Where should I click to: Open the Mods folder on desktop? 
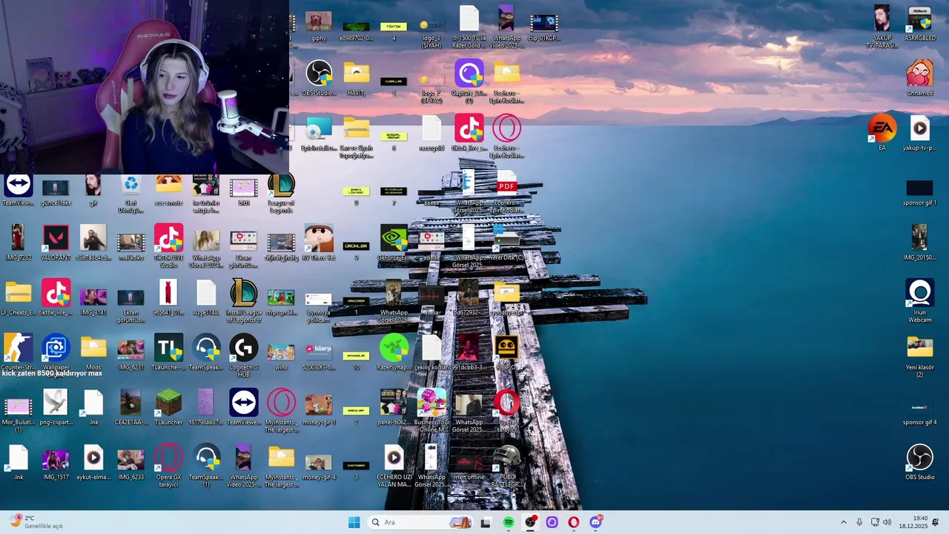(x=93, y=352)
